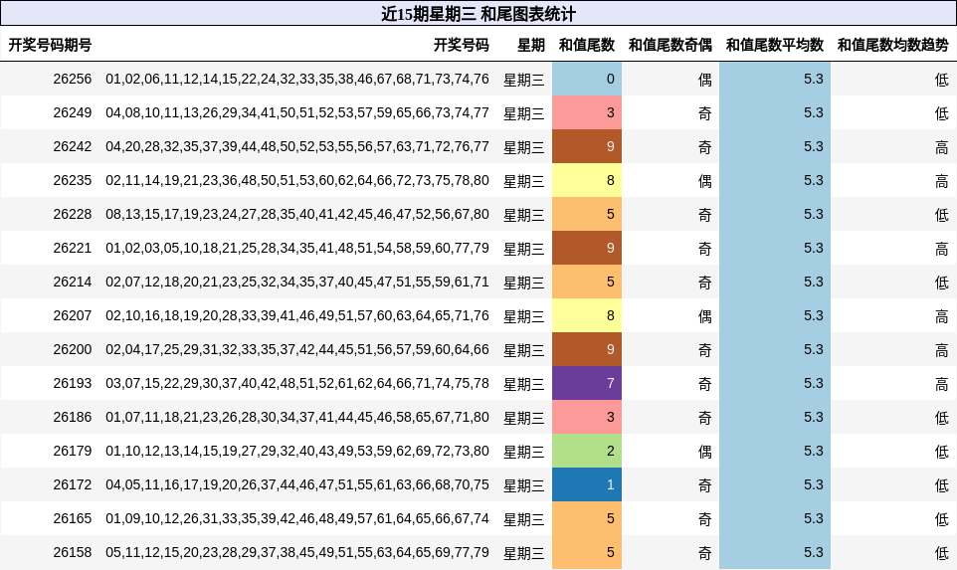The width and height of the screenshot is (957, 570).
Task: Click the yellow 8 cell in row 26207
Action: click(x=587, y=315)
